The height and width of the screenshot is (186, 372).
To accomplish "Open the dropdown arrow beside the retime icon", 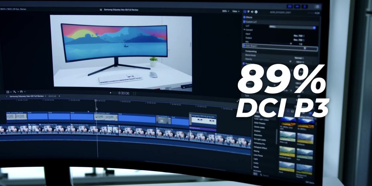I will (25, 92).
